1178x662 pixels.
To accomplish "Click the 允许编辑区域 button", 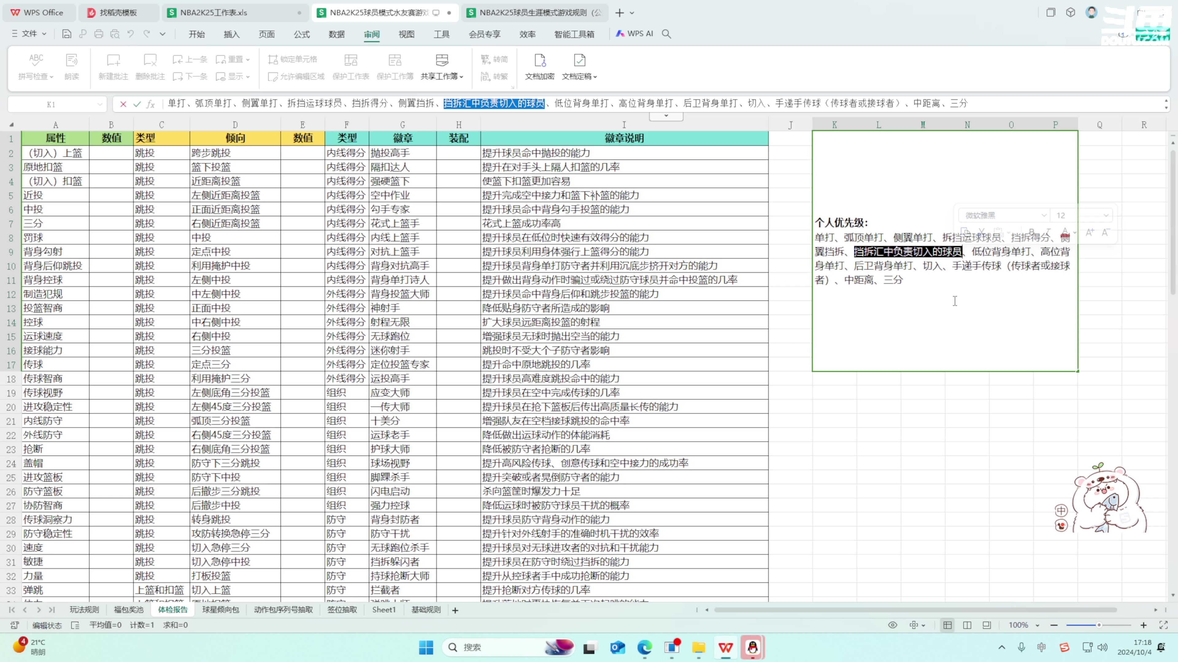I will [x=296, y=76].
